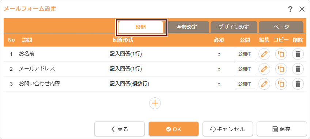Toggle 公開中 status for メールアドレス
The image size is (310, 139).
click(245, 69)
